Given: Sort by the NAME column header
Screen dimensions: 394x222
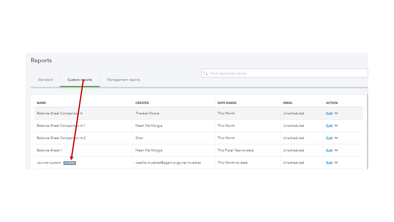Looking at the screenshot, I should 41,103.
